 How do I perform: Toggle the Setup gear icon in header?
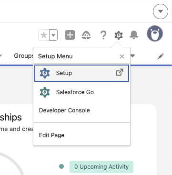(x=119, y=35)
